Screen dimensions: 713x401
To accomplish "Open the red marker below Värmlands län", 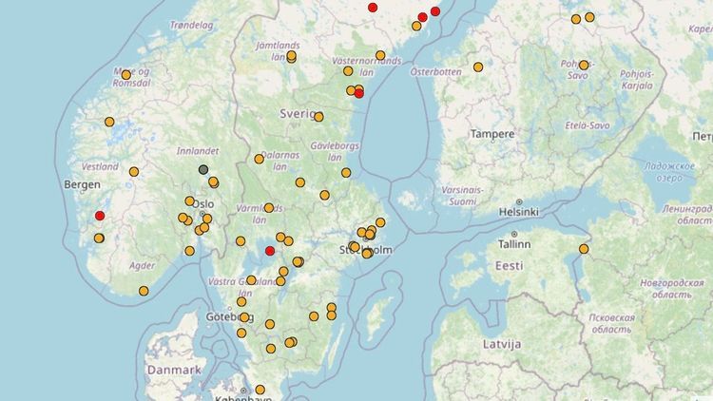I will click(x=270, y=251).
